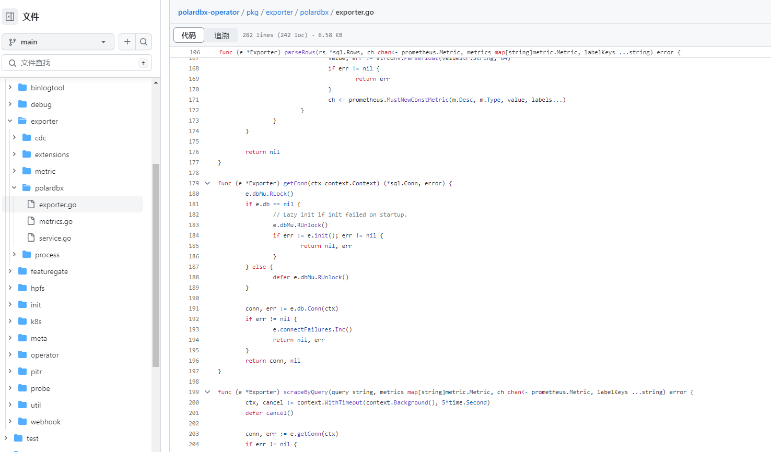771x452 pixels.
Task: Expand the debug folder chevron
Action: coord(10,104)
